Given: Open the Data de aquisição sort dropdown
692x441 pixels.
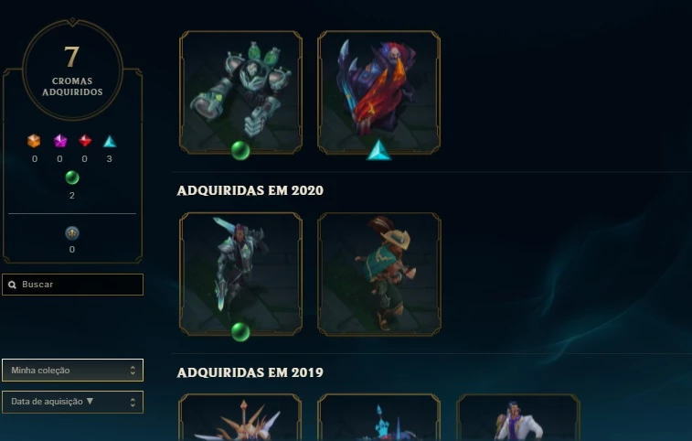Looking at the screenshot, I should click(x=72, y=402).
